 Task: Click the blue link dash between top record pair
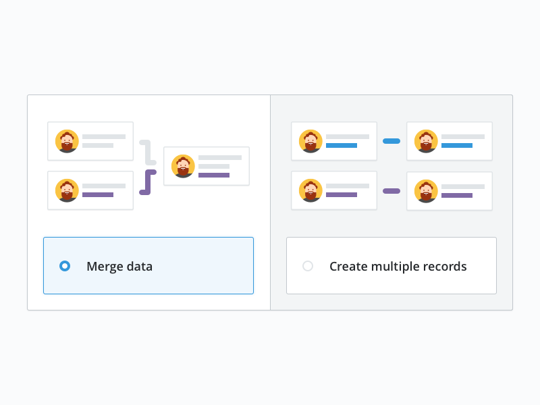391,141
